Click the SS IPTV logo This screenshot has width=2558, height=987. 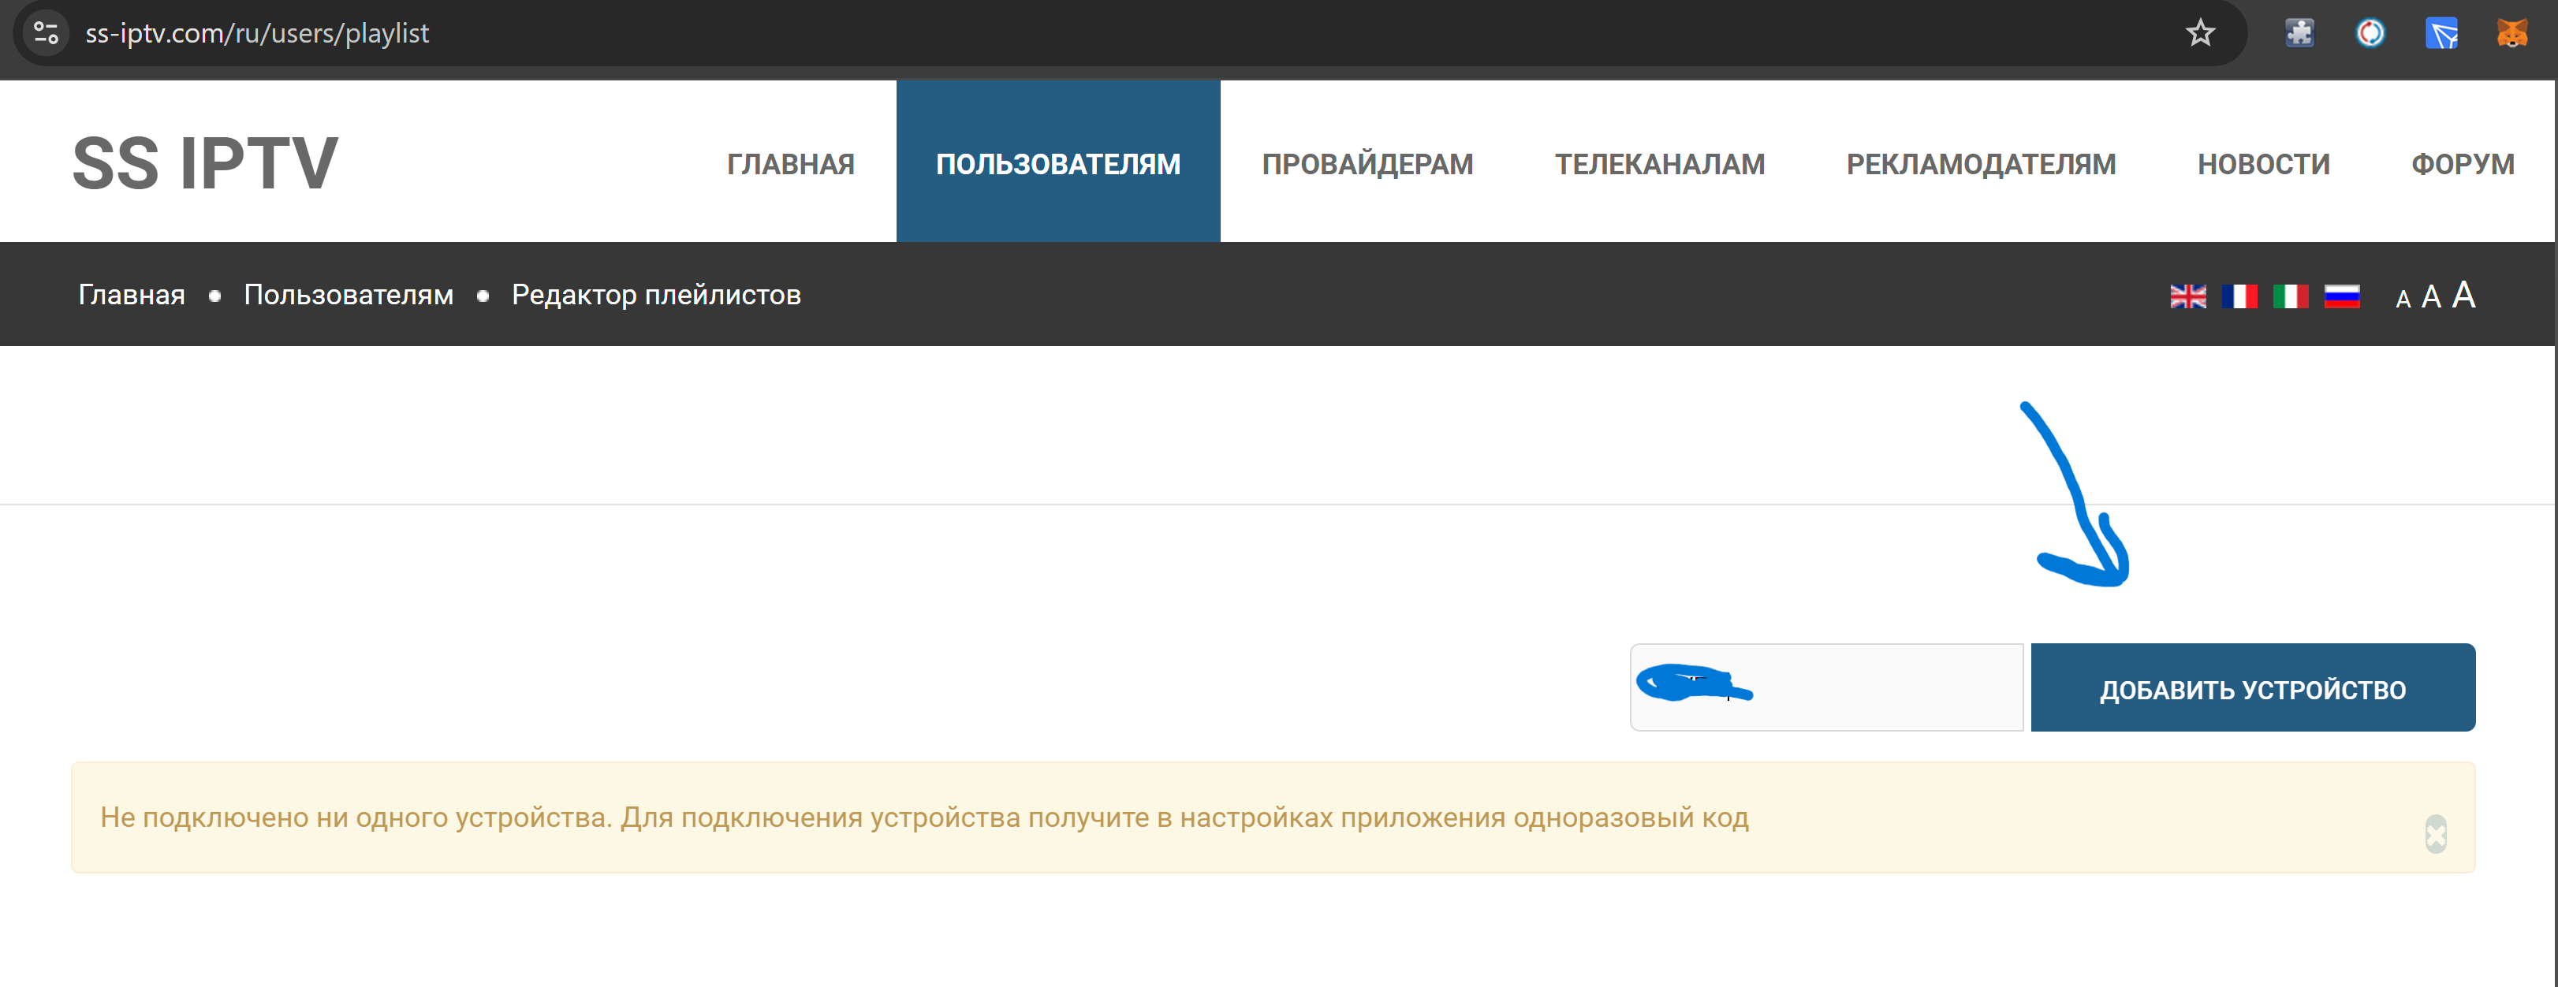206,164
